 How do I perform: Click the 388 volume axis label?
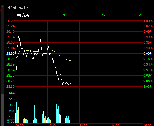click(x=12, y=105)
